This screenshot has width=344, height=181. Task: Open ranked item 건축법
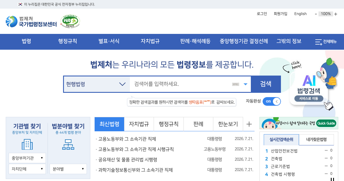277,159
